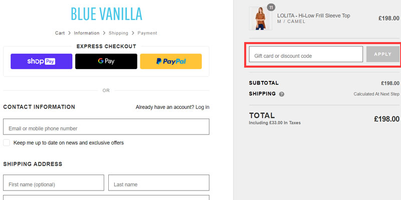Click the LOLITA top product thumbnail
The height and width of the screenshot is (200, 401).
pos(261,19)
